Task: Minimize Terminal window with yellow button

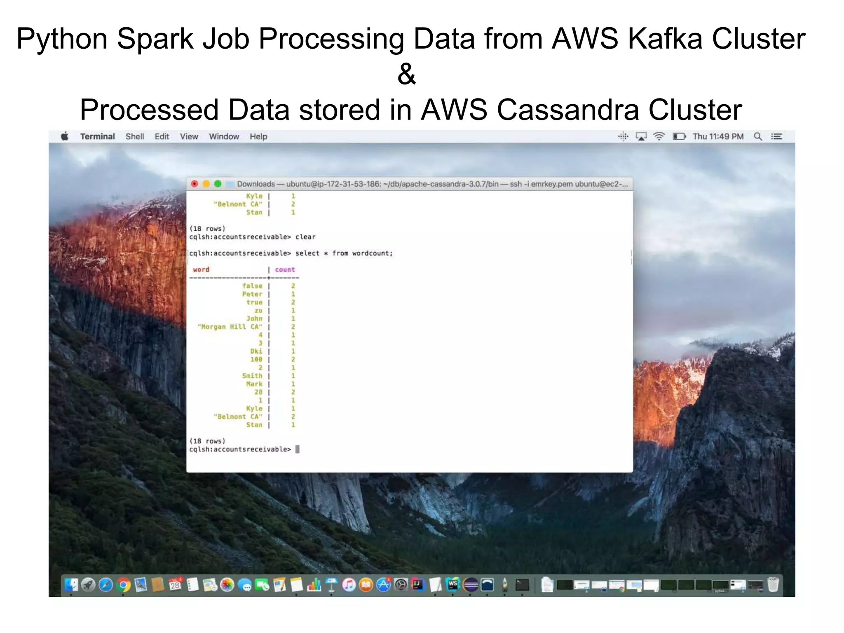Action: pyautogui.click(x=206, y=184)
